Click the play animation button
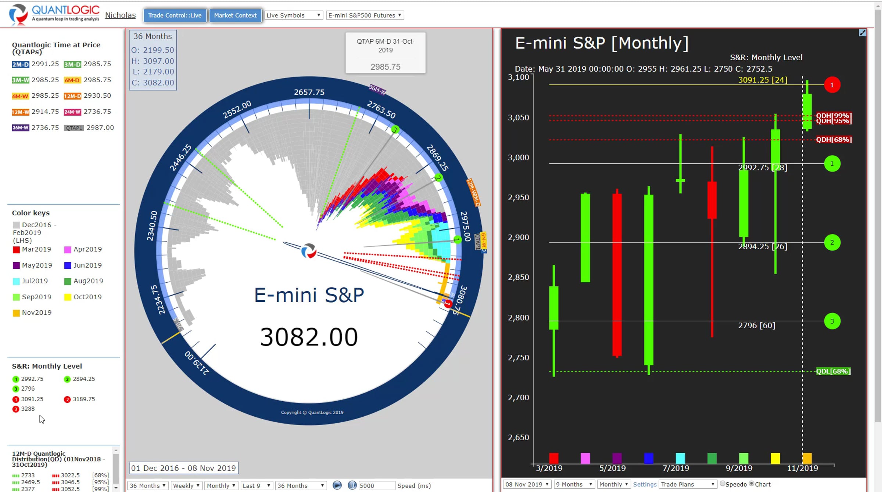882x492 pixels. pyautogui.click(x=337, y=485)
